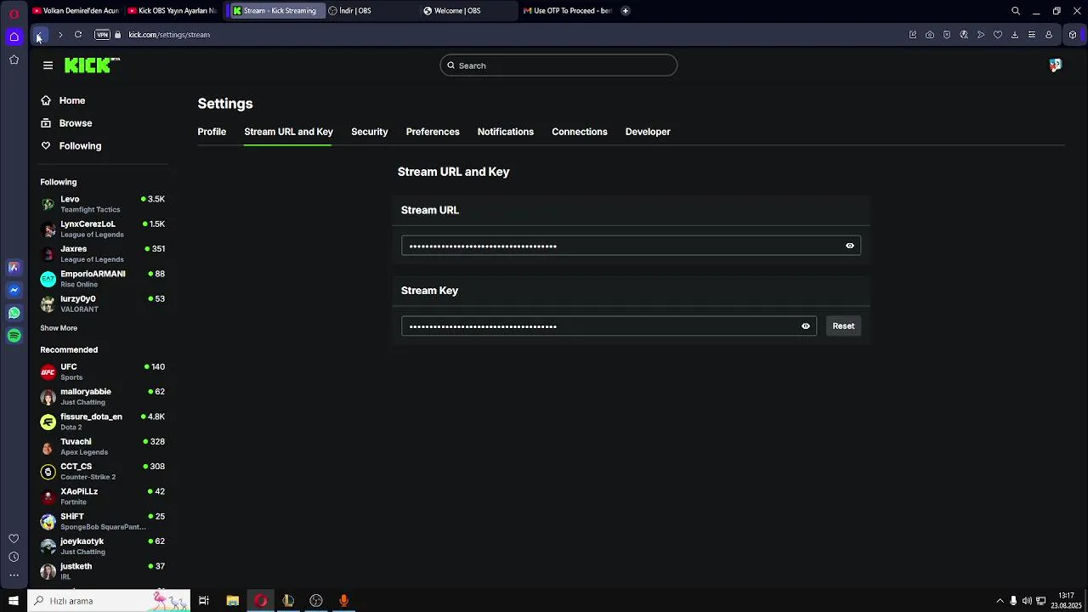Image resolution: width=1088 pixels, height=612 pixels.
Task: Open Opera ad blocker shield
Action: pyautogui.click(x=947, y=35)
